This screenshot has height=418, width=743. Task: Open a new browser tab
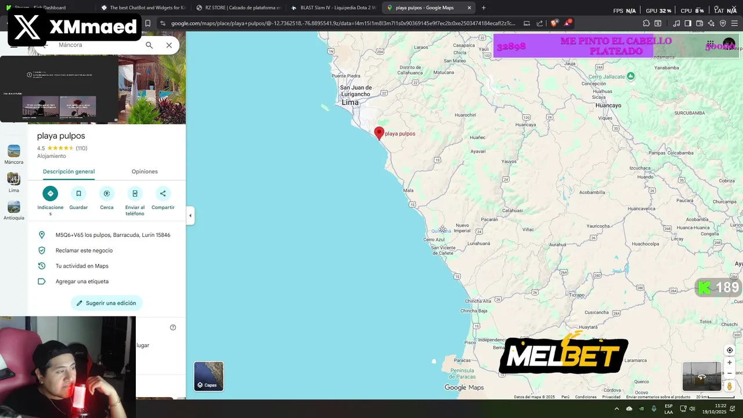pos(484,8)
